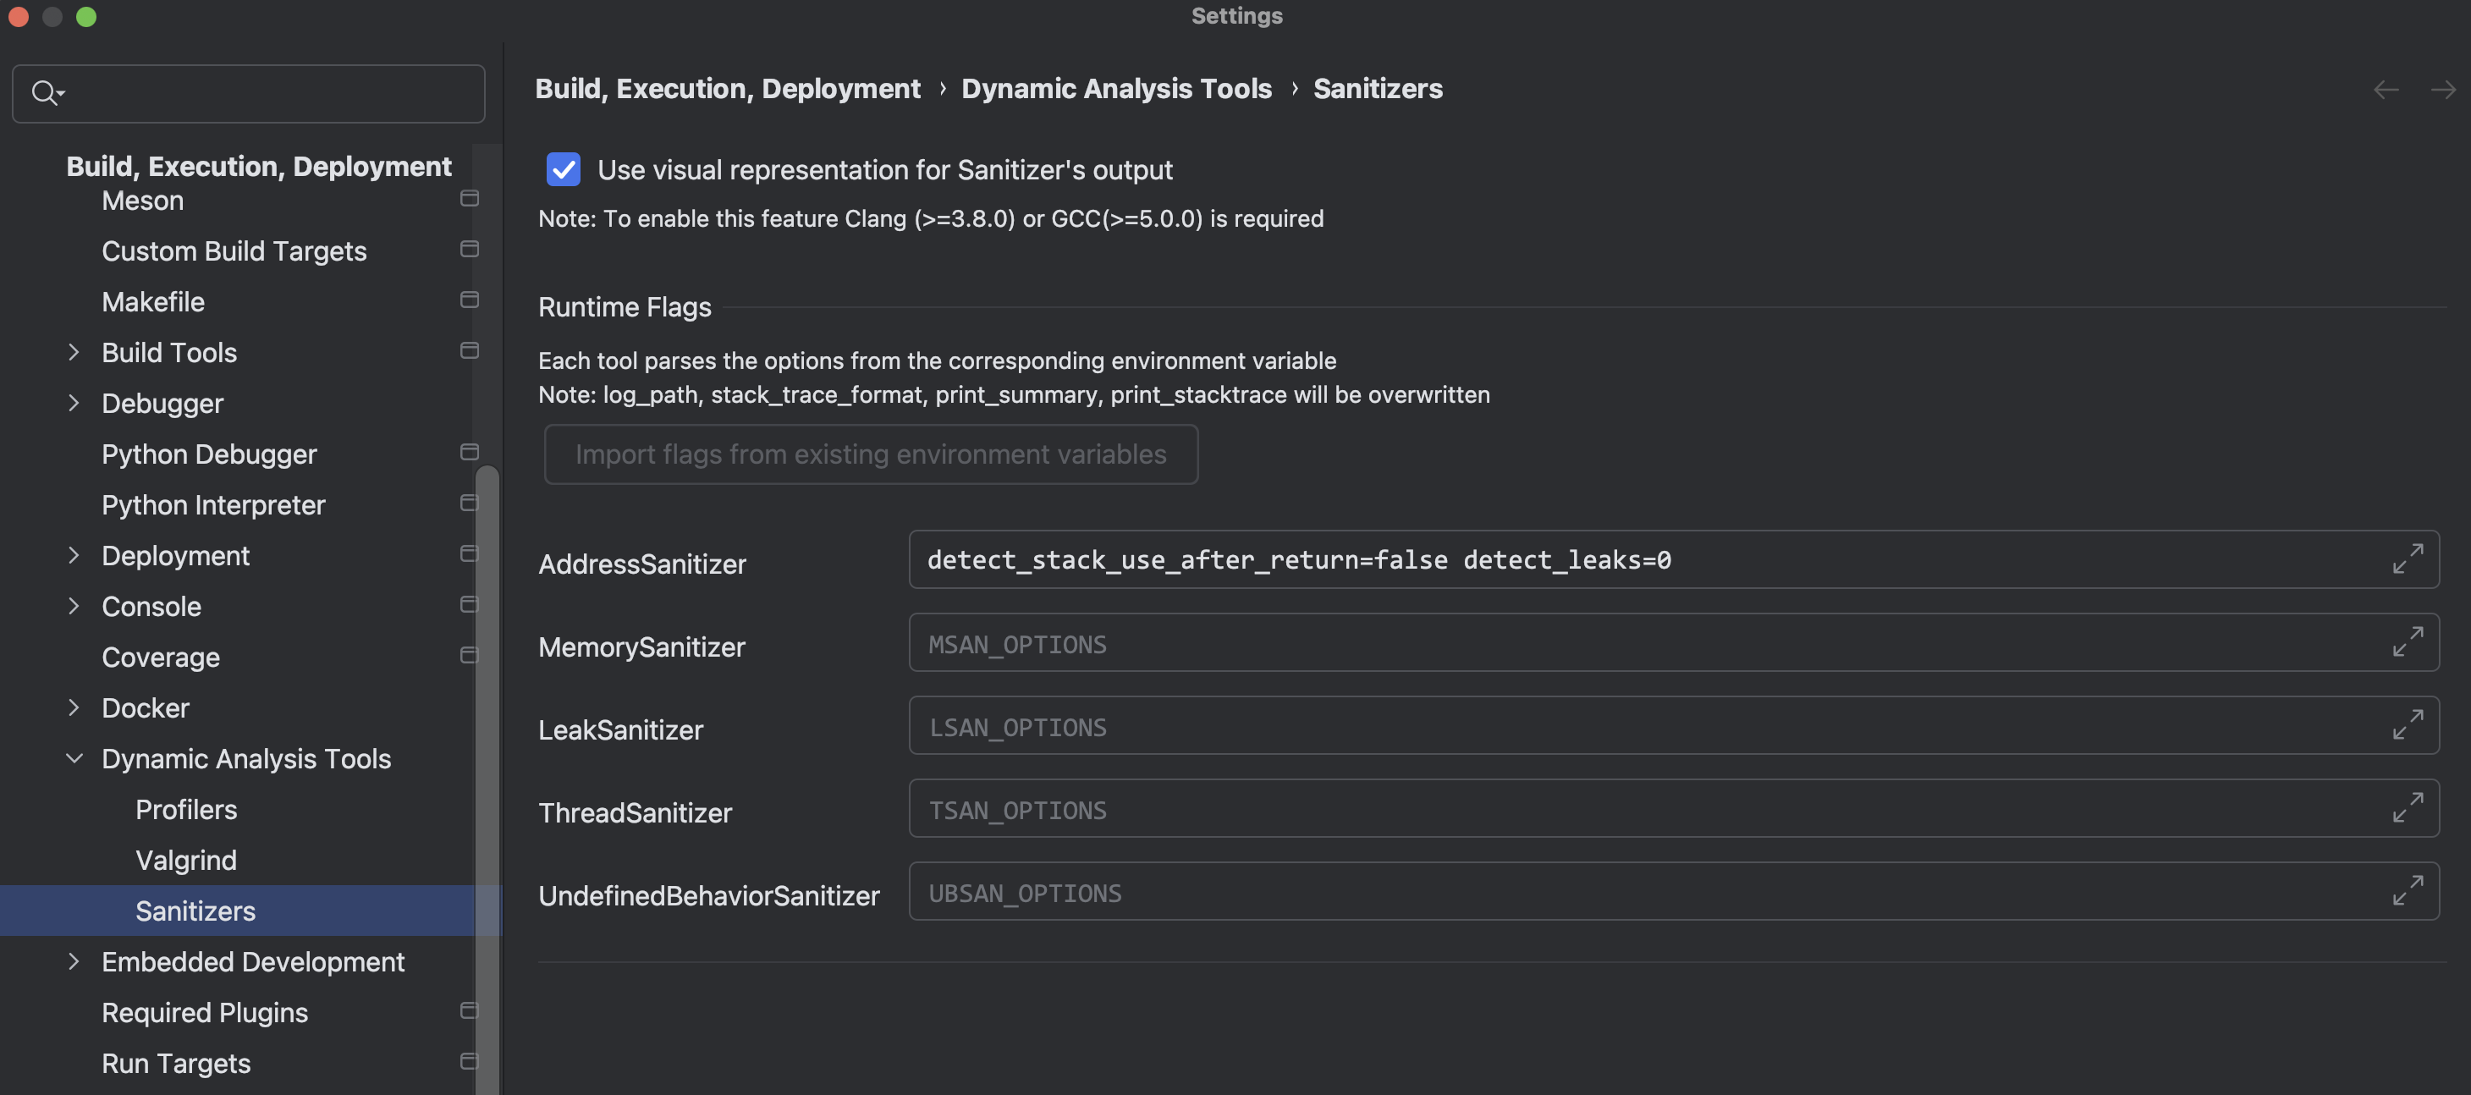Open the Coverage settings page
Screen dimensions: 2471x1095
click(x=160, y=658)
